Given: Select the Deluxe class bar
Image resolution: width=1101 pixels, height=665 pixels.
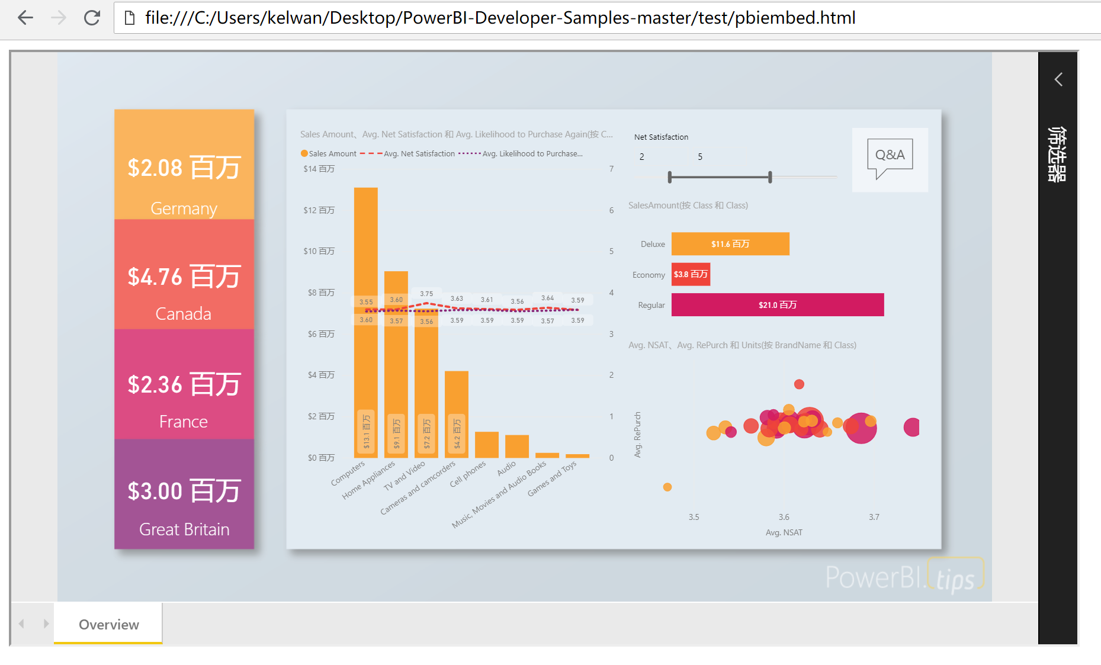Looking at the screenshot, I should point(730,243).
